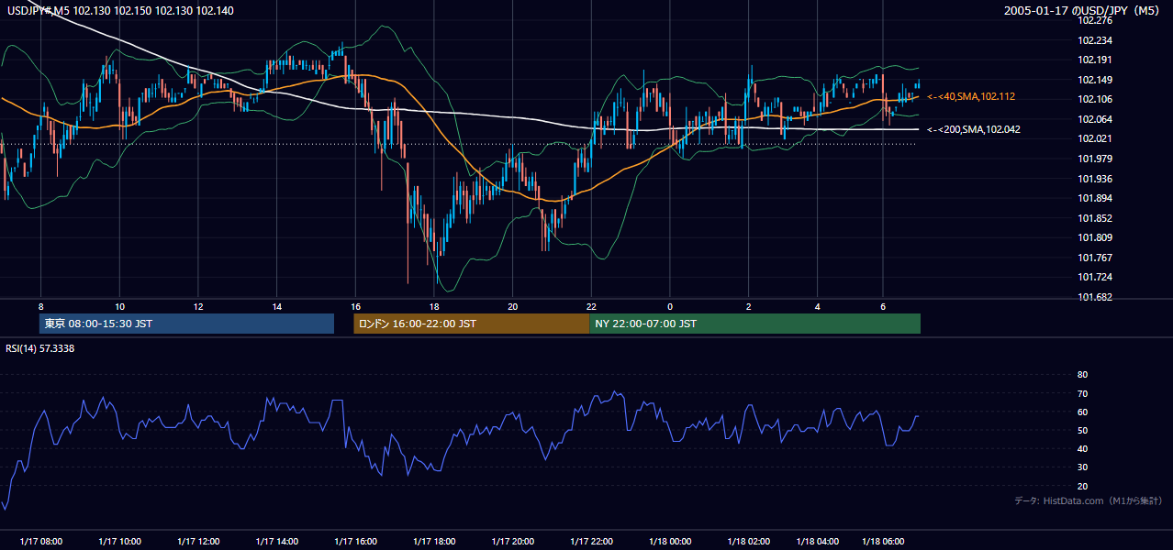
Task: Click price axis value 102.149
Action: point(1095,80)
